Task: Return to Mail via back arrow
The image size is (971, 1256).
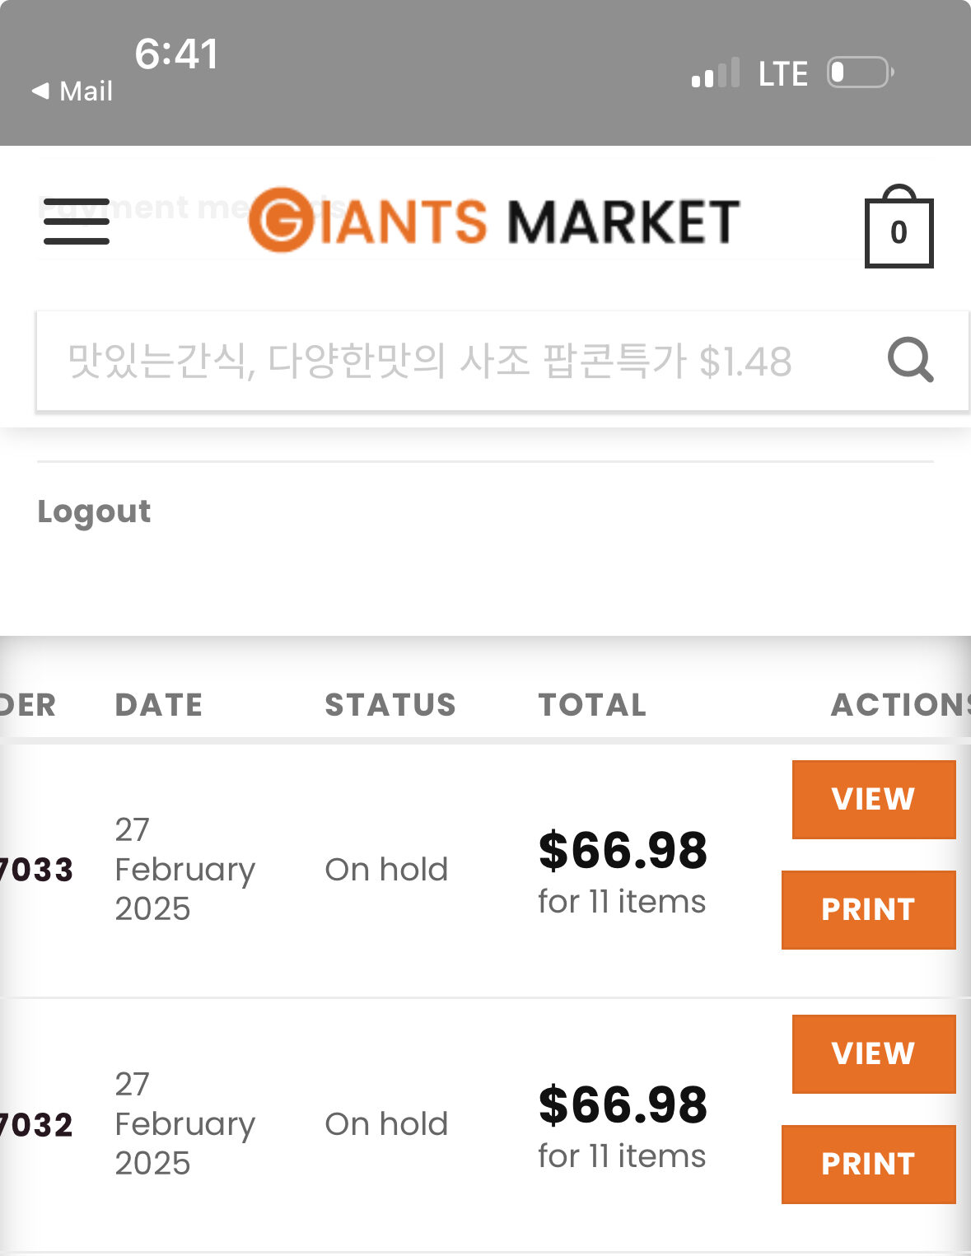Action: (72, 91)
